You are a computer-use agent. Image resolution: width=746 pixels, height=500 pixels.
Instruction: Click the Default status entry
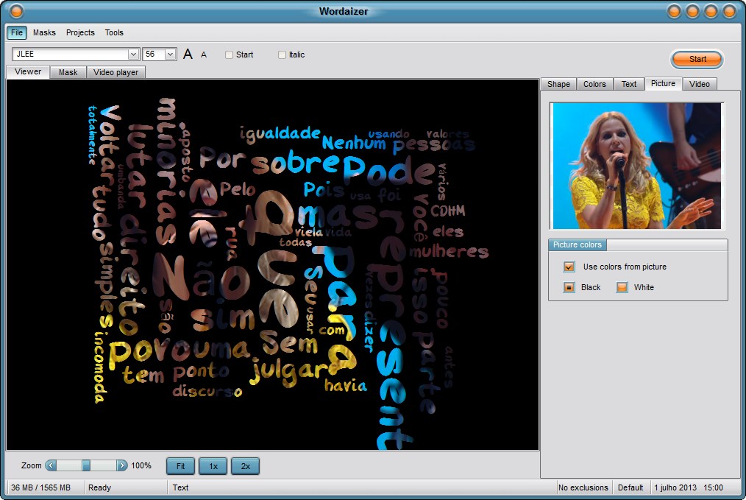click(x=630, y=487)
